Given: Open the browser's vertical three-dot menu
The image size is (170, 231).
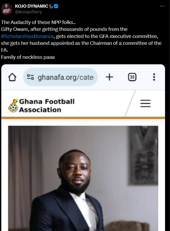Looking at the screenshot, I should tap(154, 77).
